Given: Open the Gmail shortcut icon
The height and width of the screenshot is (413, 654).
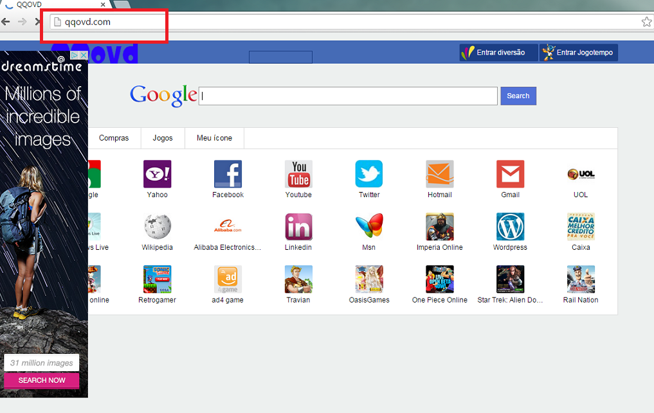Looking at the screenshot, I should (x=510, y=174).
